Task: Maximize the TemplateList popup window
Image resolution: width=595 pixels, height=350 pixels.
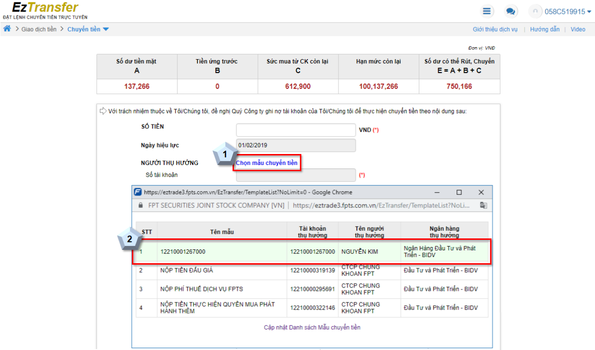Action: click(459, 192)
